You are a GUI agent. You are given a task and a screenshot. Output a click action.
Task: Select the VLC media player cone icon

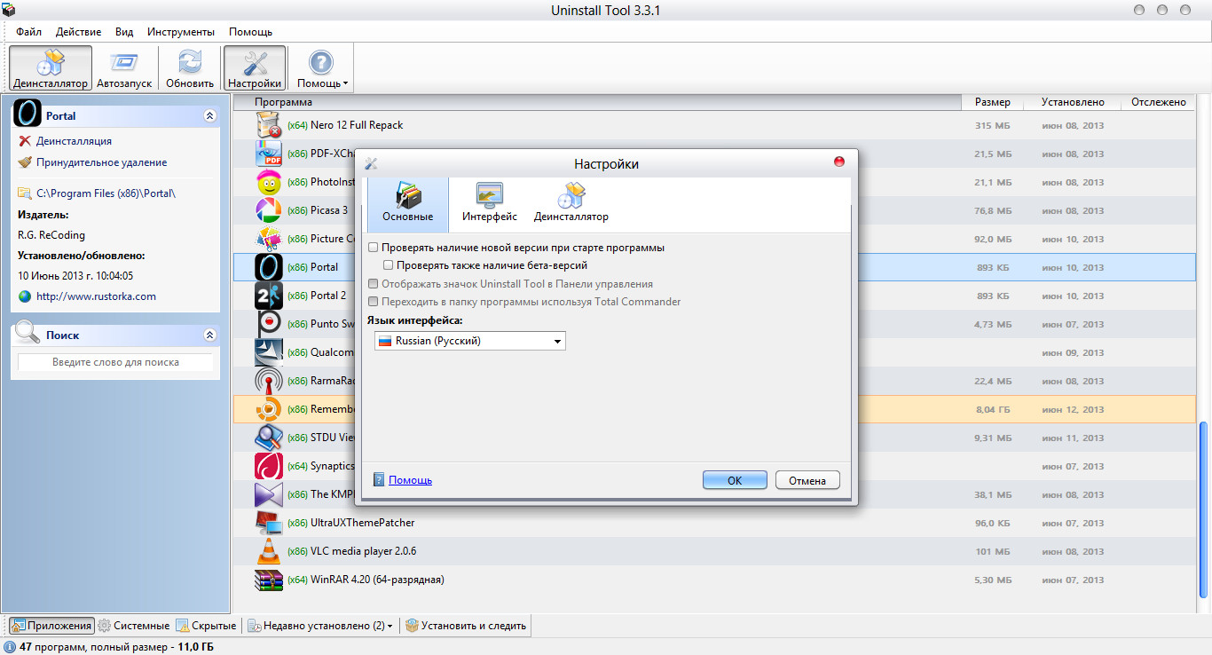[269, 551]
